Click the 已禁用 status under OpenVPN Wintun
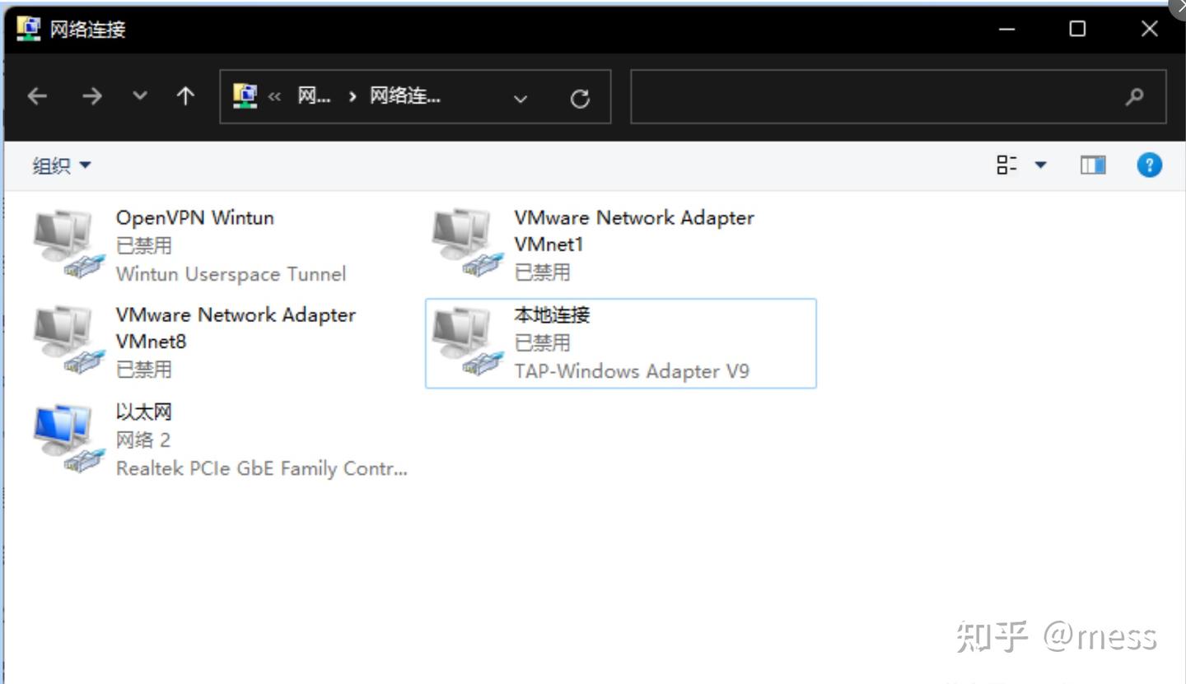This screenshot has width=1186, height=684. pos(143,246)
